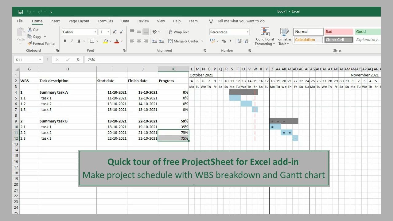
Task: Decrease font size with the small A icon
Action: pos(122,32)
